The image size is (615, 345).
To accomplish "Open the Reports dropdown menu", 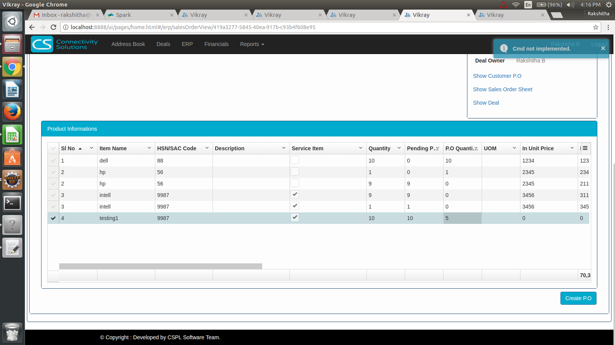I will [252, 44].
